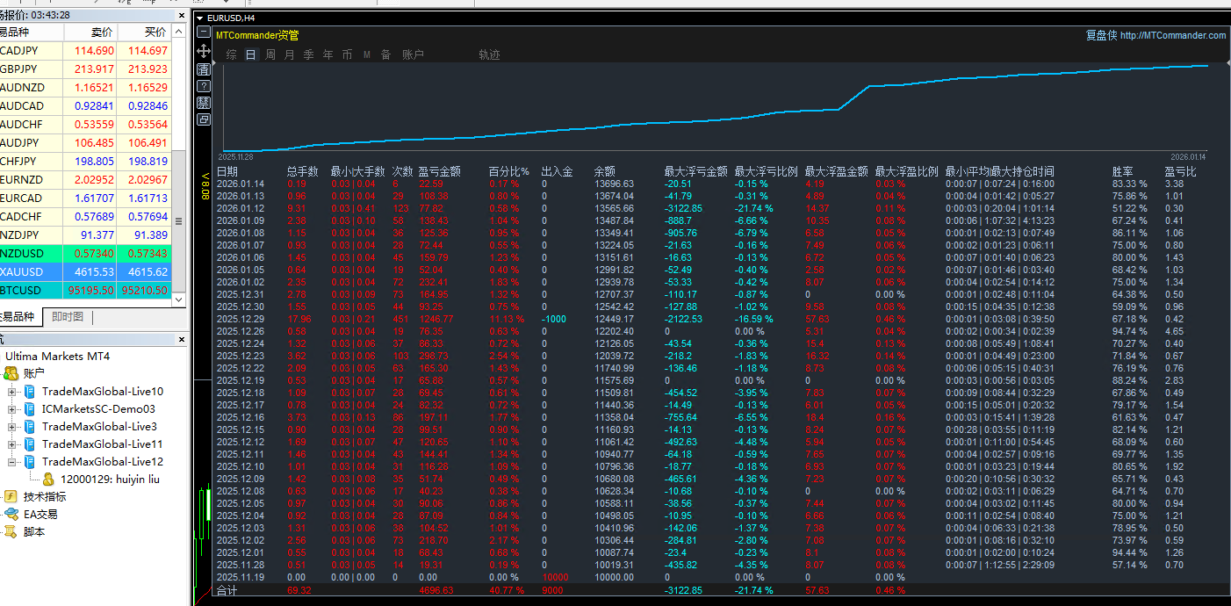Select the AUDCHF symbol row
The width and height of the screenshot is (1231, 606).
click(85, 124)
